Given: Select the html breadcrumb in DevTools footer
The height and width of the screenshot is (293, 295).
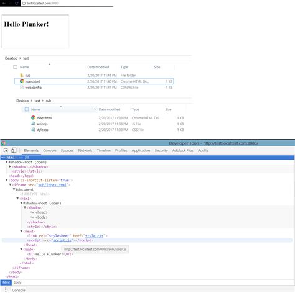Looking at the screenshot, I should pos(6,282).
